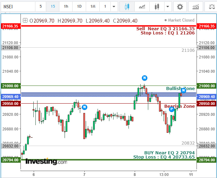
Task: Choose the 1 interval button
Action: [105, 7]
